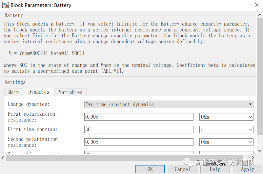Viewport: 263px width, 174px height.
Task: Click the 'Battery' group heading
Action: click(13, 15)
